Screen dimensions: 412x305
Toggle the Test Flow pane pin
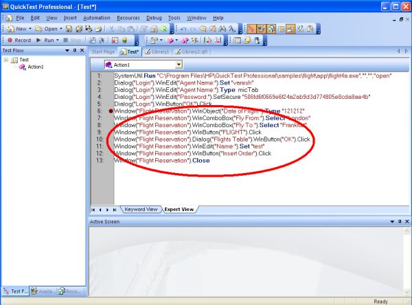[x=75, y=50]
